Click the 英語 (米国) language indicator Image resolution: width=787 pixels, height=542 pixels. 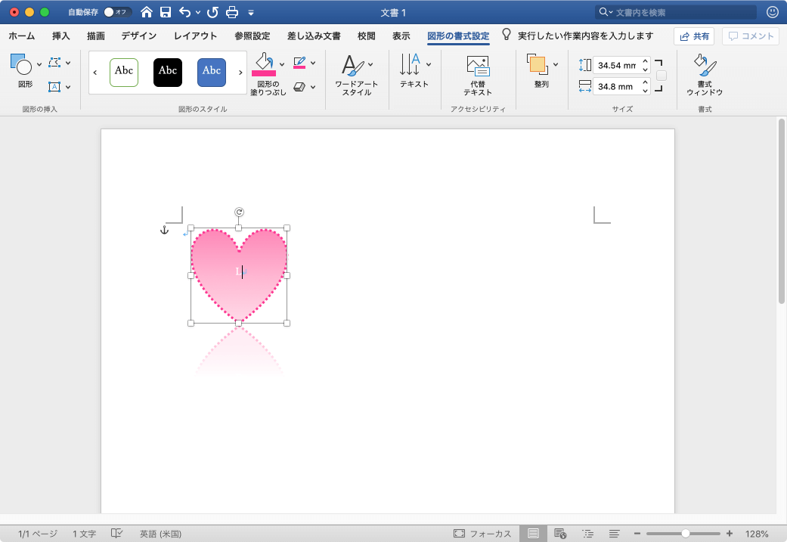(160, 534)
